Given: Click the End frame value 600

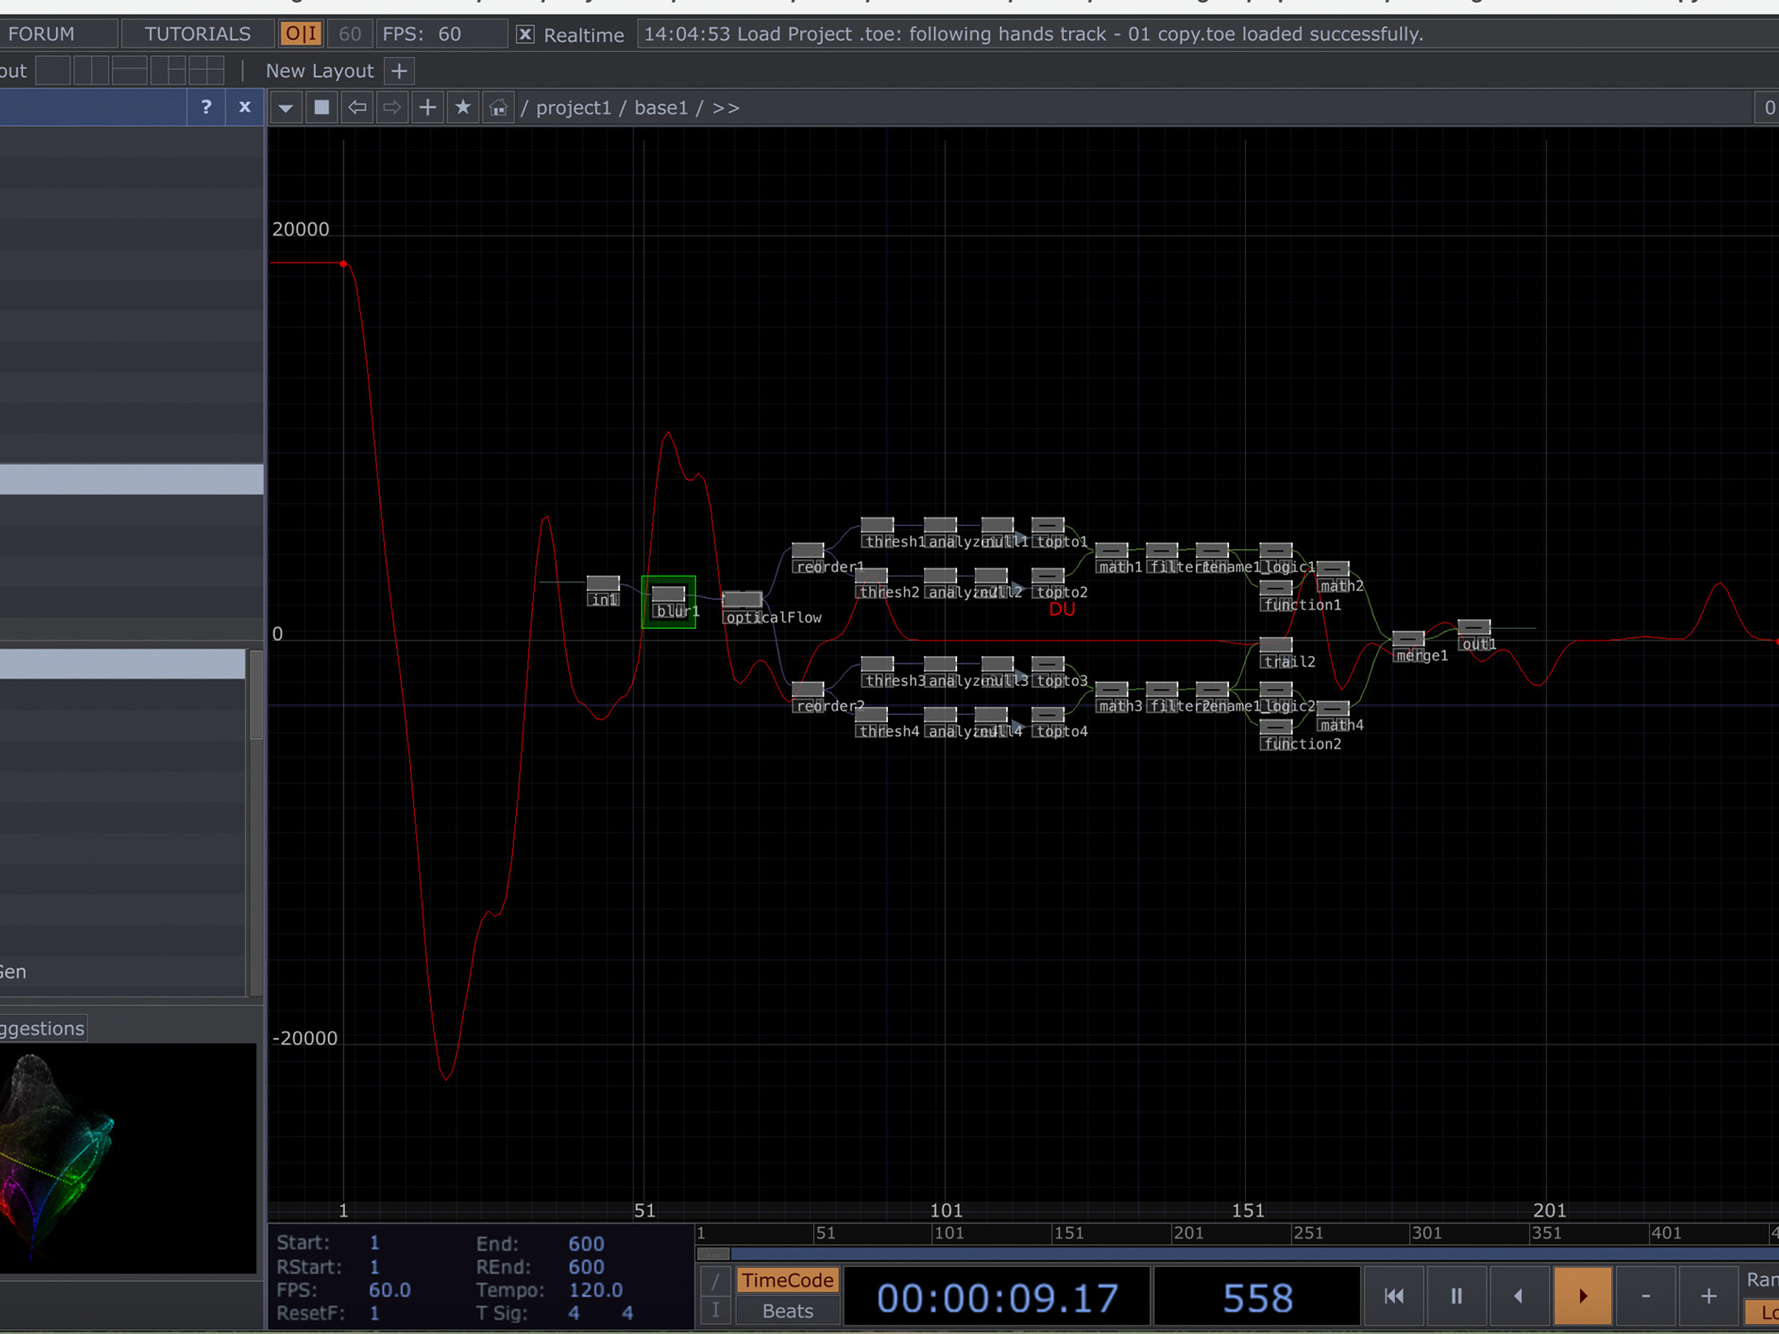Looking at the screenshot, I should tap(586, 1244).
